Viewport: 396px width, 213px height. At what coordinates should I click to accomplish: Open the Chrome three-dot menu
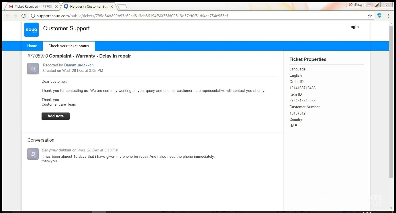[389, 16]
